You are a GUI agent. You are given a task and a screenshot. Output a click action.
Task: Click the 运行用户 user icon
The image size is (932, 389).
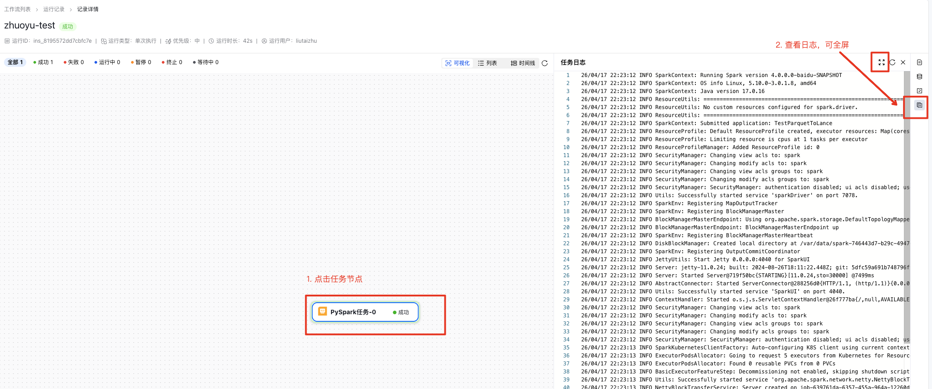(264, 41)
